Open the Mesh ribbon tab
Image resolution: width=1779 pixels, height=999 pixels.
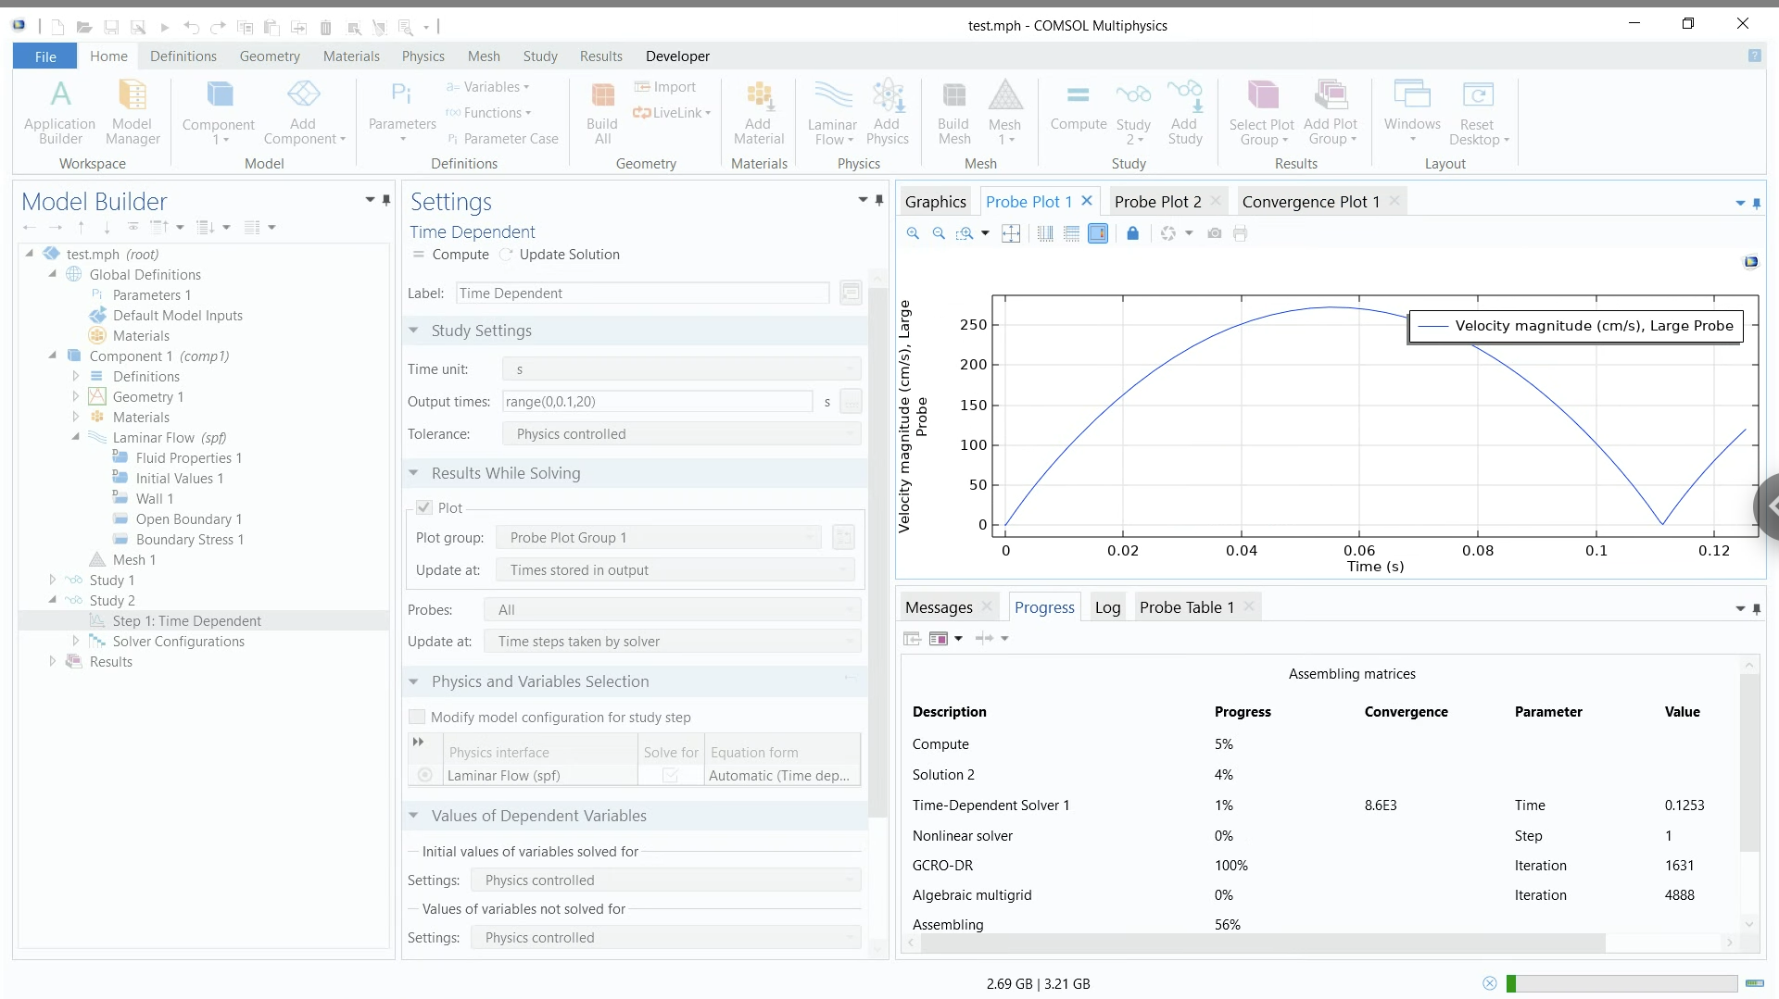483,56
